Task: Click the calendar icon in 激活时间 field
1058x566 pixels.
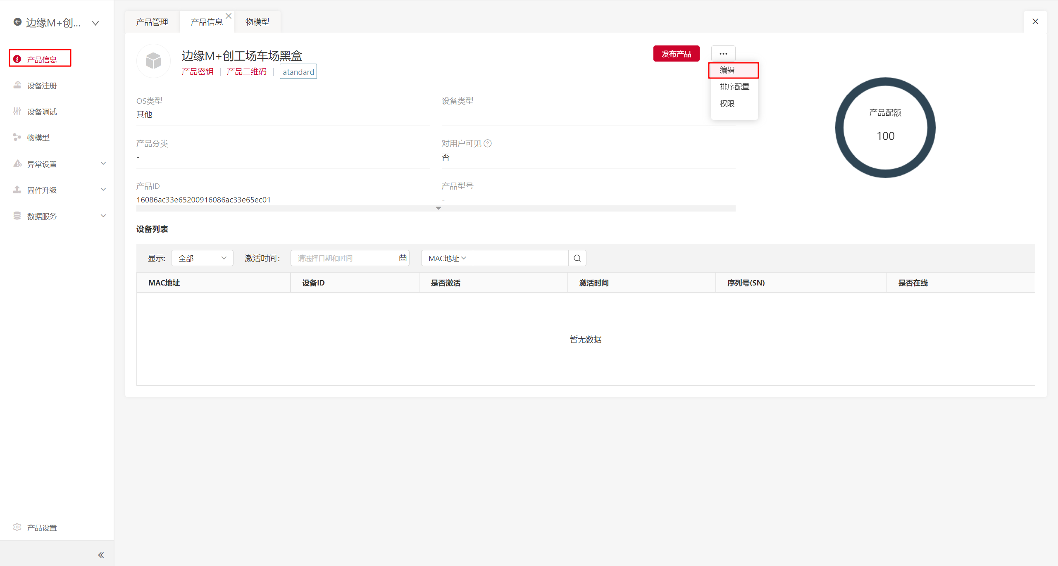Action: click(403, 258)
